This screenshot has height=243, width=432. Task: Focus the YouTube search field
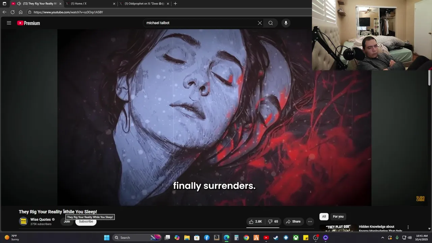point(201,23)
